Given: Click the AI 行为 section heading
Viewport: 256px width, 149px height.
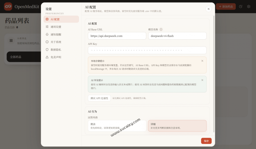Looking at the screenshot, I should tap(92, 111).
